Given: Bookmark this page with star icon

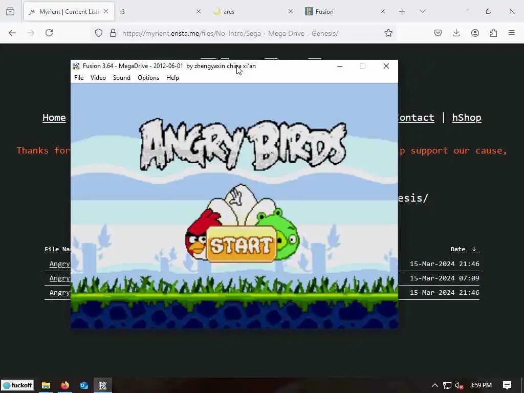Looking at the screenshot, I should (388, 33).
